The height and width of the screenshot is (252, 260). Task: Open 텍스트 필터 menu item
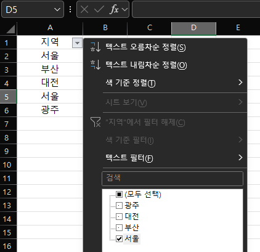pos(165,158)
